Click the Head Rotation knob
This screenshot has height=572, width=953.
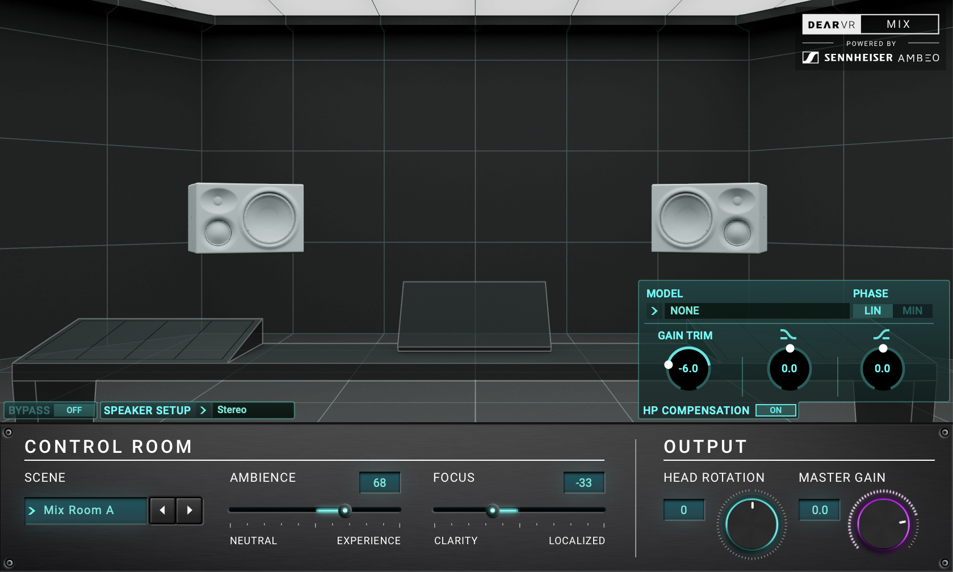pos(752,524)
